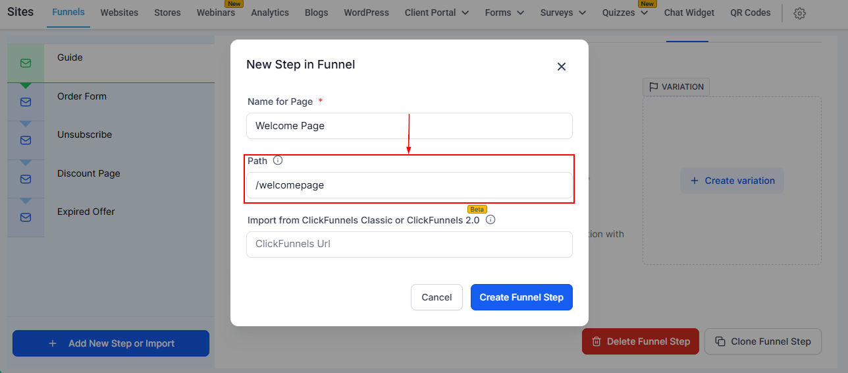The image size is (848, 373).
Task: Select the Expired Offer envelope icon
Action: 26,217
